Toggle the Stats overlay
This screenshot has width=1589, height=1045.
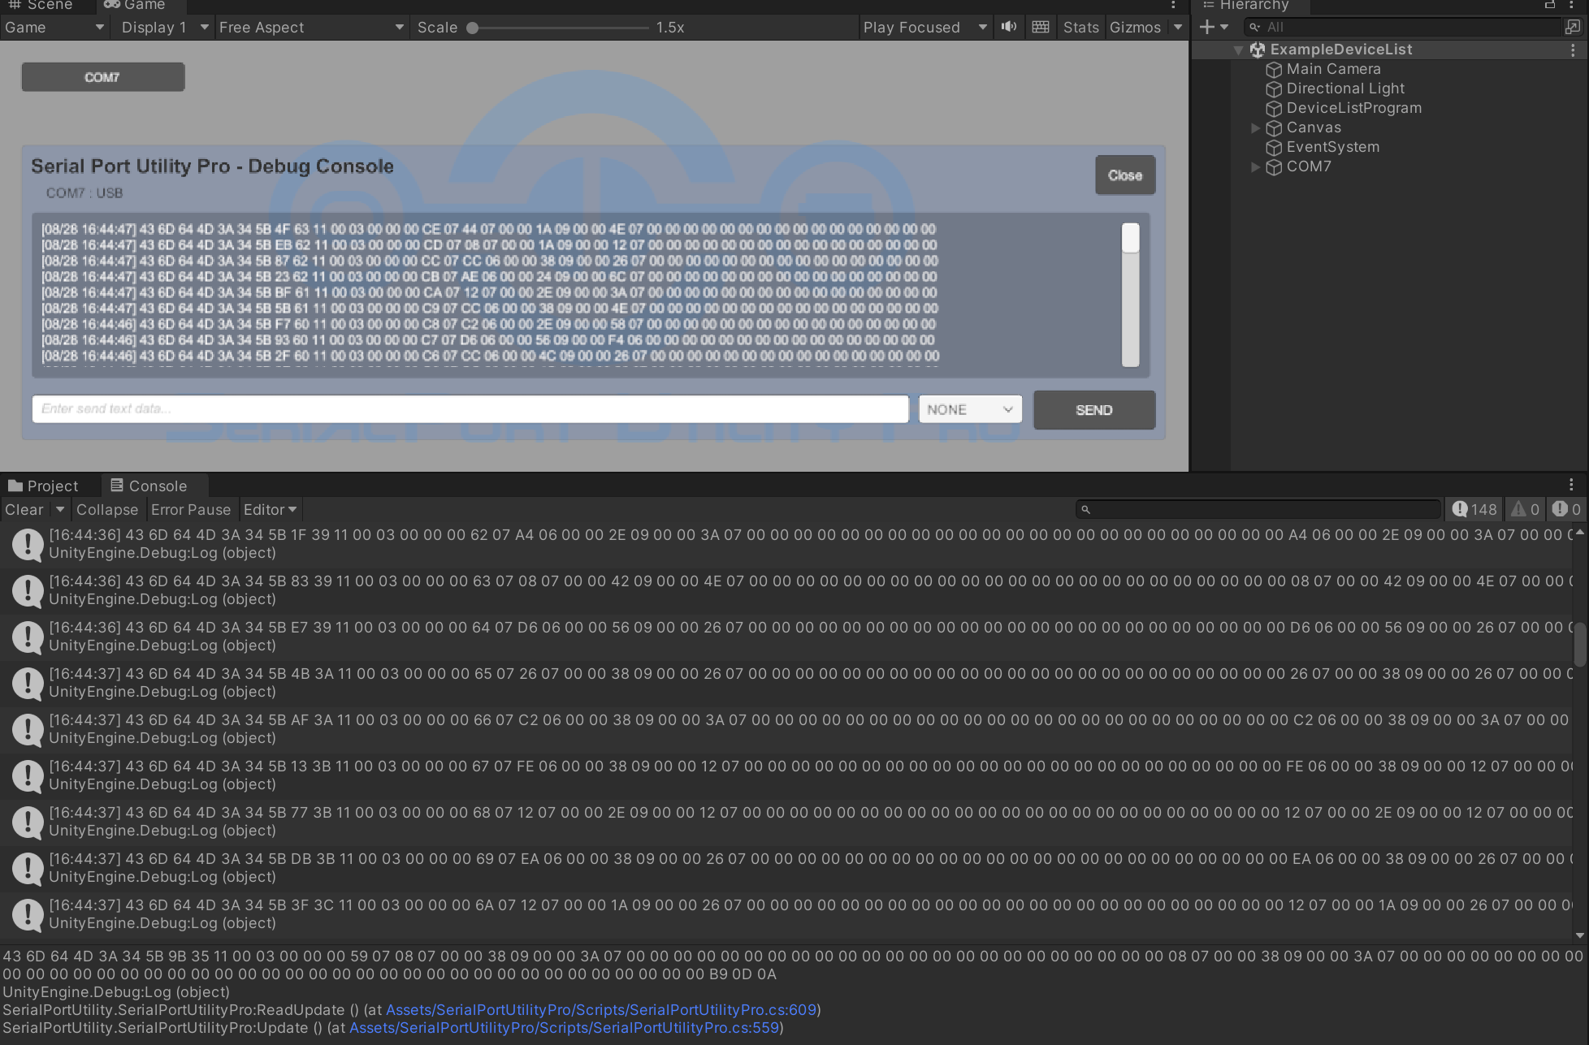click(1080, 28)
